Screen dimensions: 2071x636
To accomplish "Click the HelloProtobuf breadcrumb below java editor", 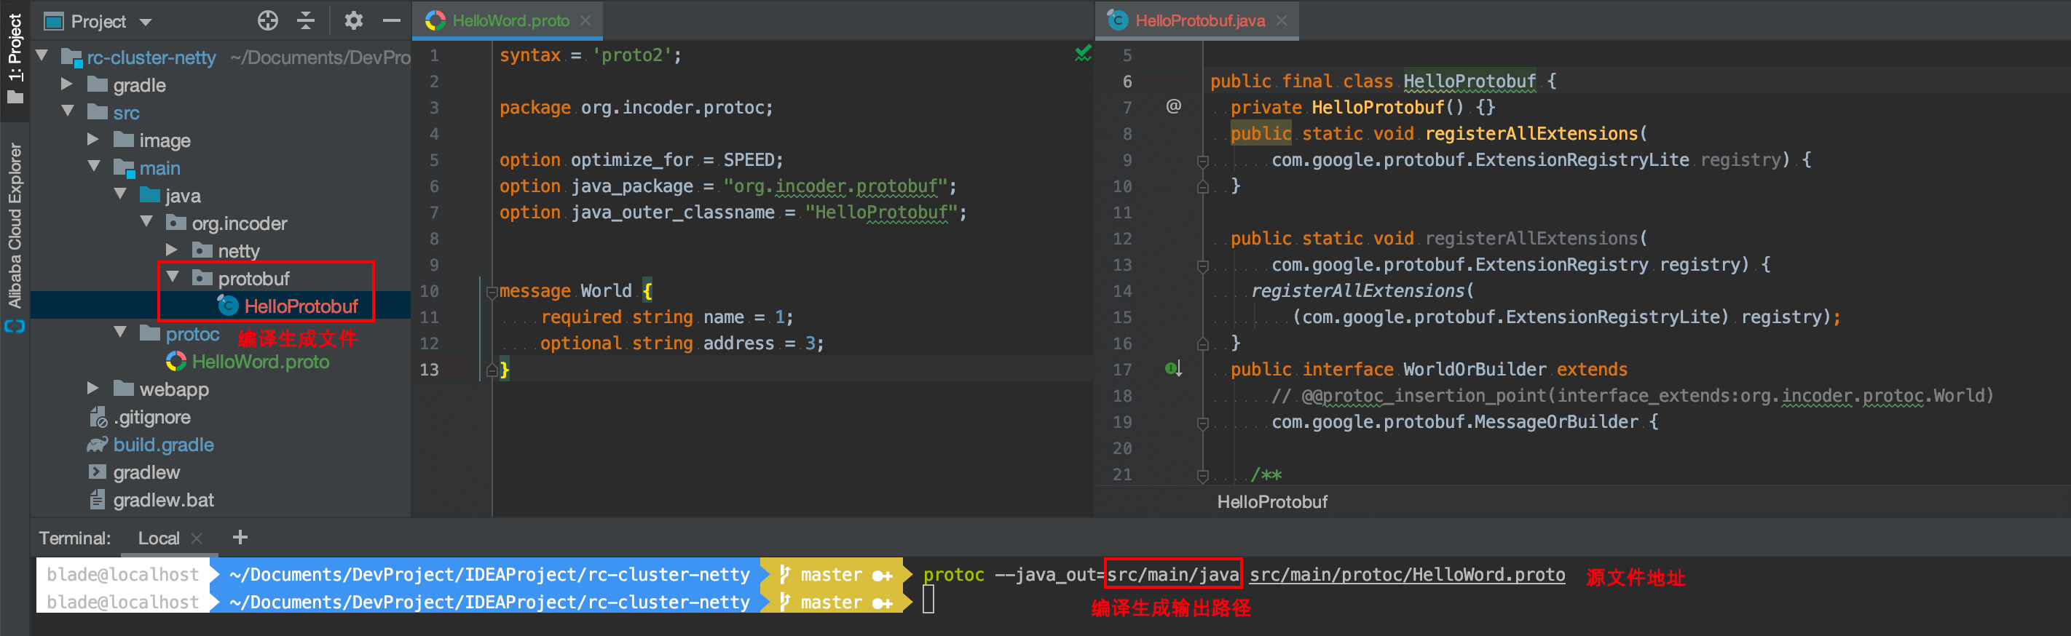I will tap(1272, 502).
